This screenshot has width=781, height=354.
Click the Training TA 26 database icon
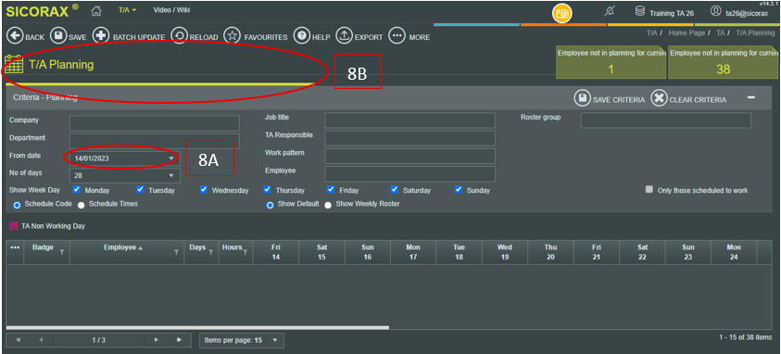640,11
